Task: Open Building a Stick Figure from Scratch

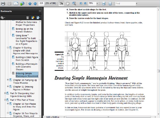Action: 27,59
